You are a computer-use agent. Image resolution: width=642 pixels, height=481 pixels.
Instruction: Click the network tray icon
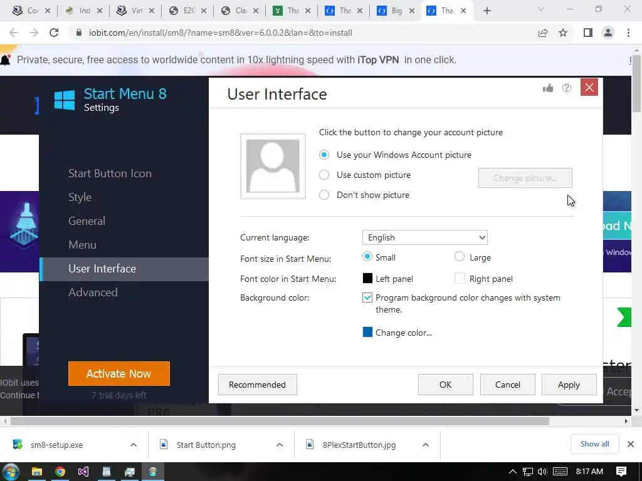click(x=528, y=472)
